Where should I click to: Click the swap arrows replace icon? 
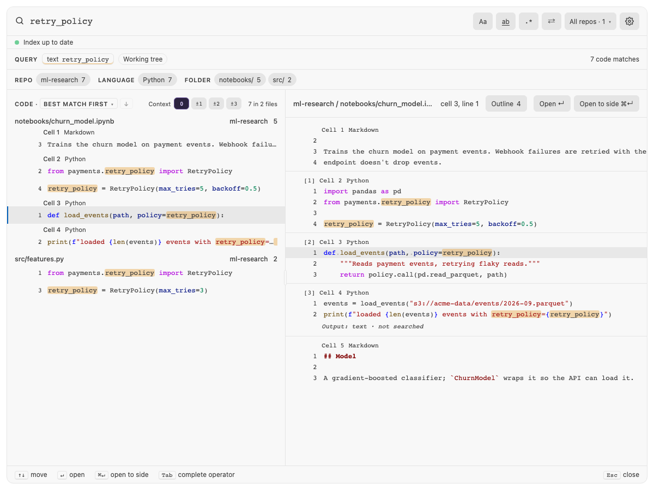point(552,21)
